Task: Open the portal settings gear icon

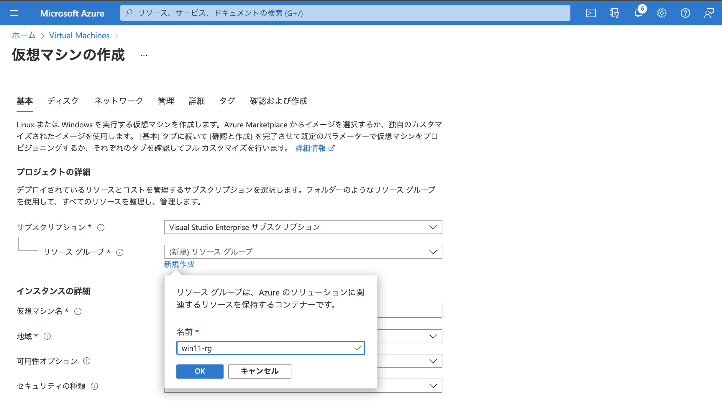Action: click(662, 13)
